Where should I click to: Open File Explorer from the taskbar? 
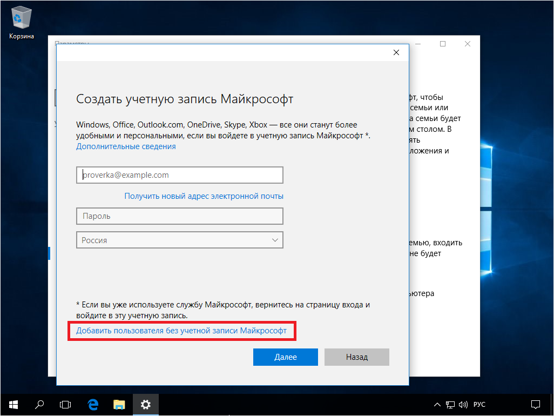point(119,404)
